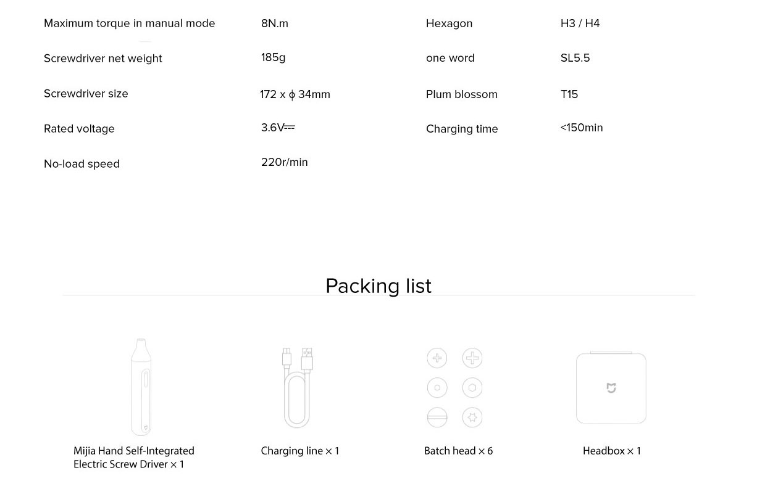Select the small Phillips cross bit icon
Image resolution: width=757 pixels, height=489 pixels.
[x=437, y=358]
